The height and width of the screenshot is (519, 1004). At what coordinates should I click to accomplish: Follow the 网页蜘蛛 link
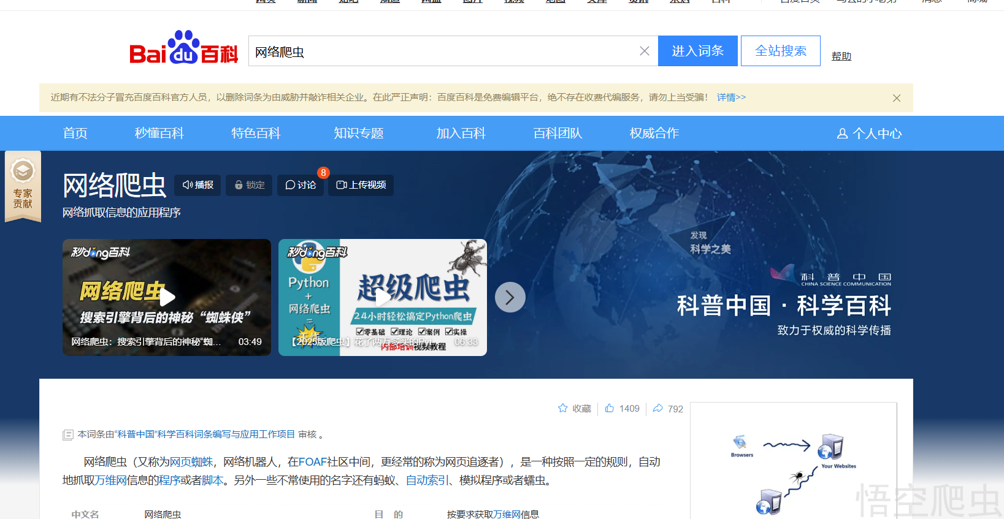191,462
